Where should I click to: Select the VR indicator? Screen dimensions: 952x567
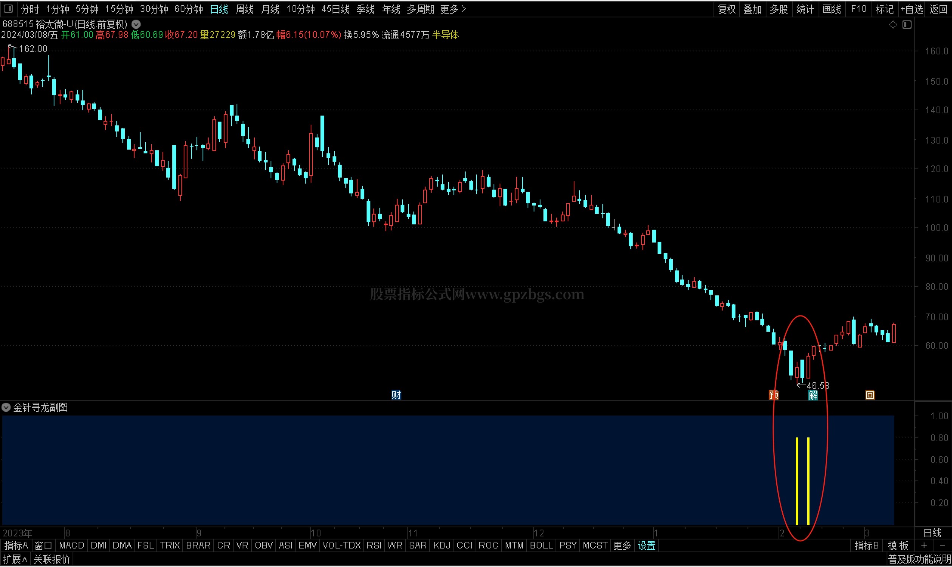[x=242, y=545]
